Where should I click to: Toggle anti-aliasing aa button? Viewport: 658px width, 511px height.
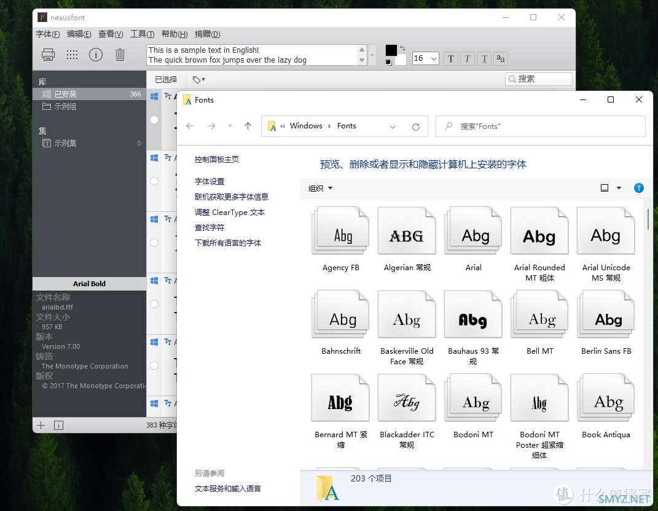click(x=501, y=58)
